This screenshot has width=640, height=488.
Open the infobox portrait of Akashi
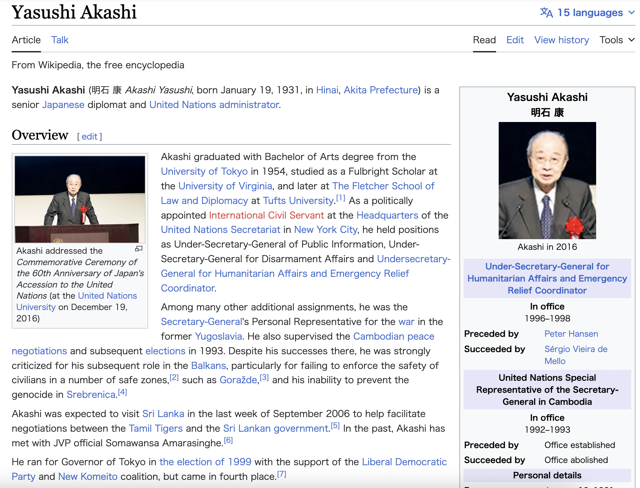pyautogui.click(x=547, y=181)
